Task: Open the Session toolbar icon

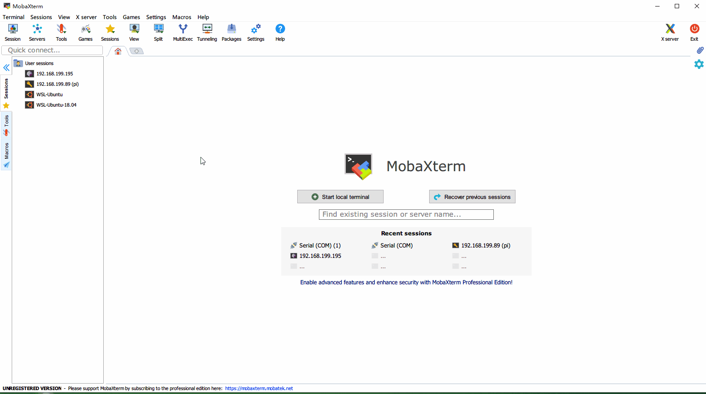Action: pos(13,33)
